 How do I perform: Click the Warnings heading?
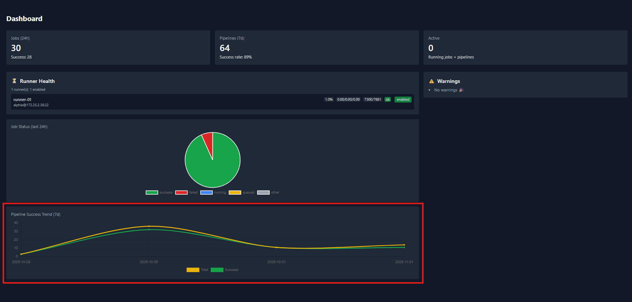449,81
